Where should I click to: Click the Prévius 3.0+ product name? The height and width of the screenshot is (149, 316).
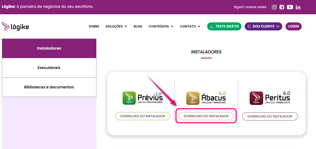pos(150,98)
